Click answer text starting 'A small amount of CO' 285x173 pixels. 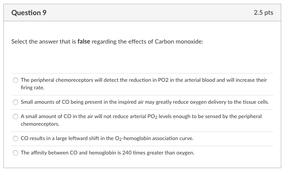(x=141, y=117)
